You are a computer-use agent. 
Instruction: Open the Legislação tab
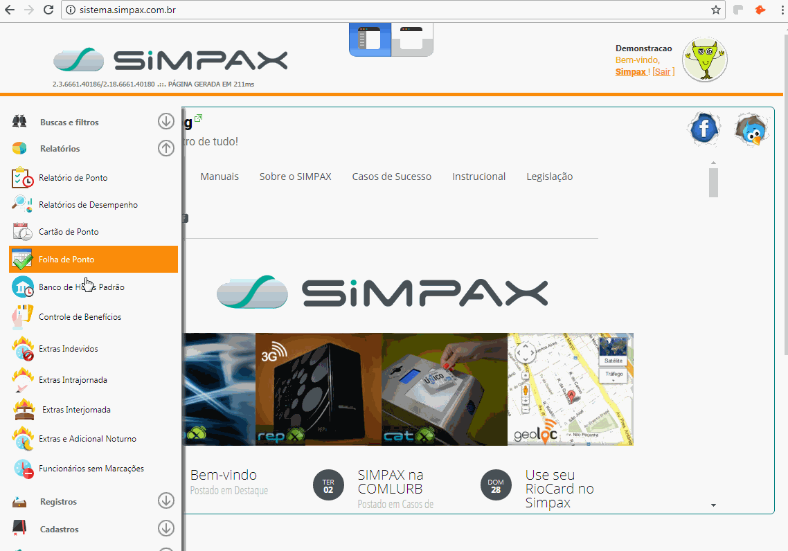[549, 177]
